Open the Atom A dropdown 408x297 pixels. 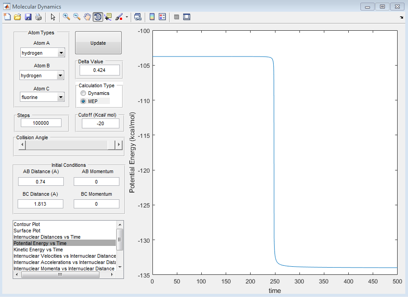click(61, 53)
